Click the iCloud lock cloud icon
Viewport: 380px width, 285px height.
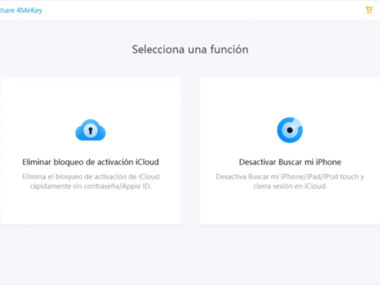(90, 130)
